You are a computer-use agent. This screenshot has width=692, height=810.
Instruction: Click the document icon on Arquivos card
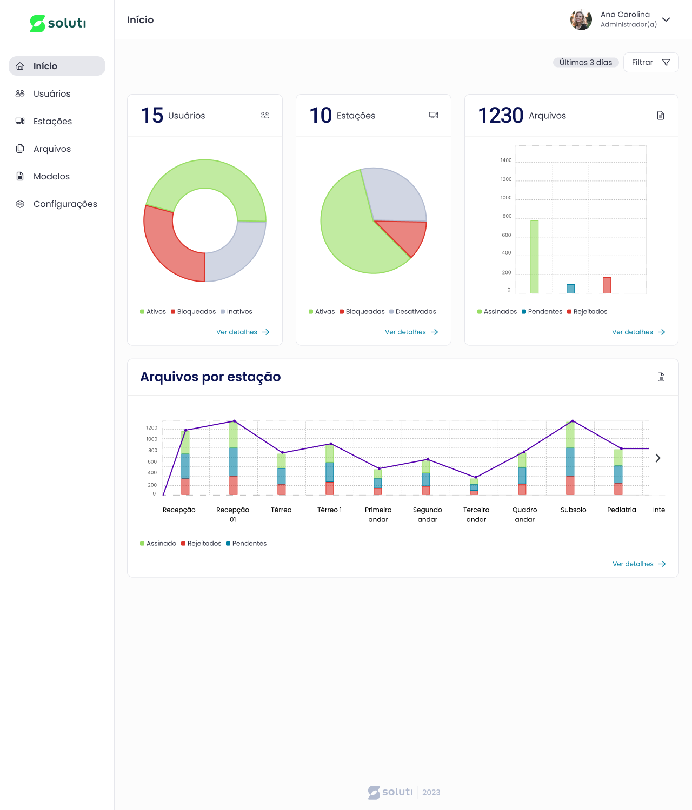point(661,116)
